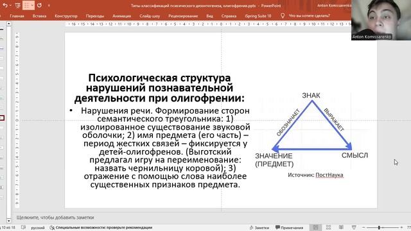Start Slide Show from status bar icon
The height and width of the screenshot is (231, 411).
[x=354, y=227]
